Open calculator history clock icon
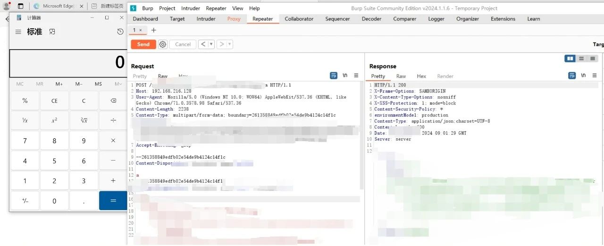This screenshot has width=604, height=246. click(120, 32)
